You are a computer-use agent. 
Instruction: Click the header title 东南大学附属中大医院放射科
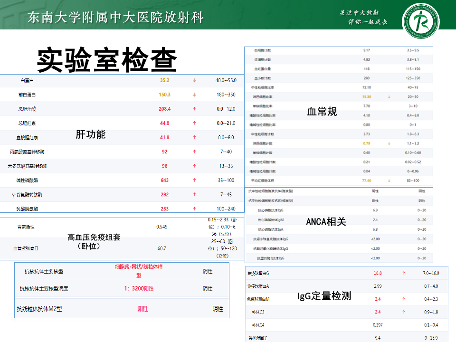pos(115,18)
